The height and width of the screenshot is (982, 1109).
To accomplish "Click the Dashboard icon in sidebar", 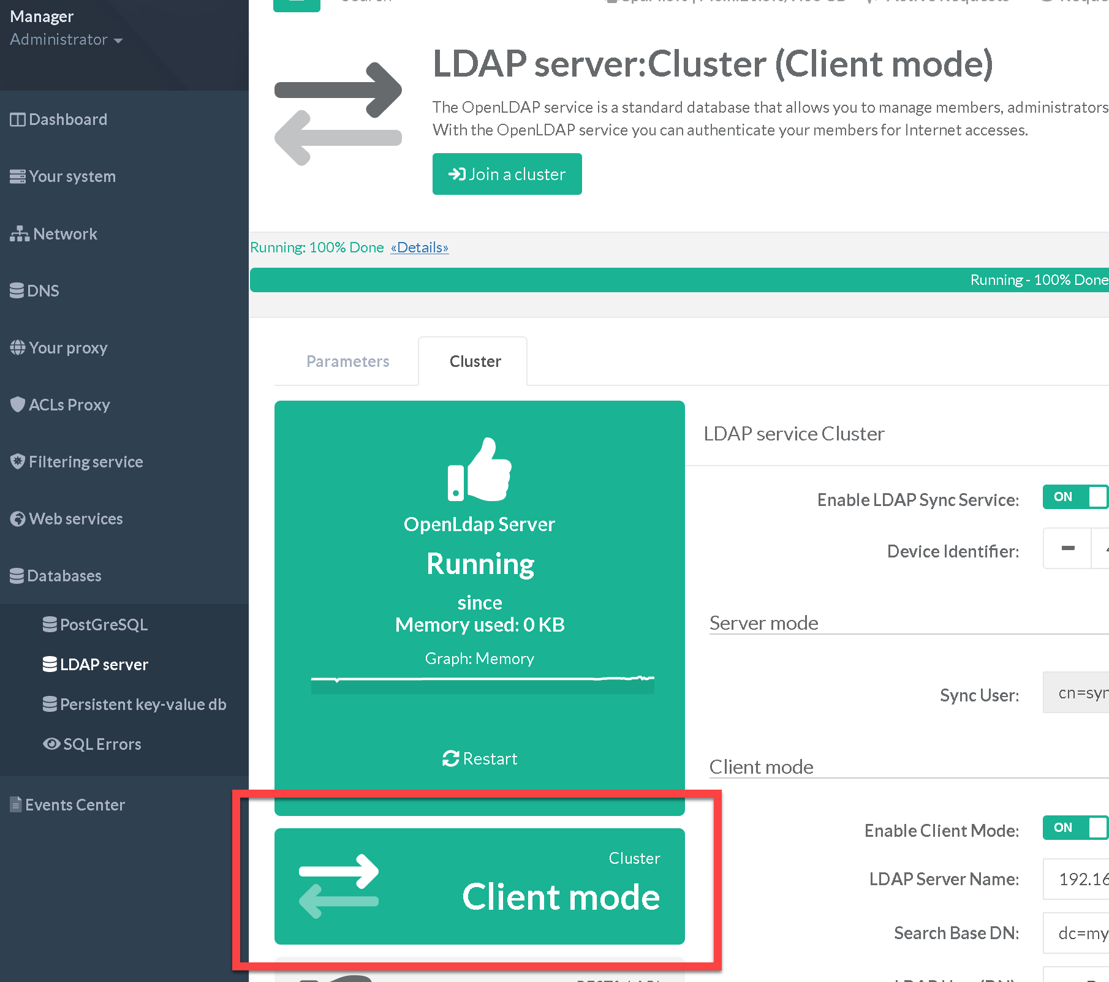I will click(18, 119).
